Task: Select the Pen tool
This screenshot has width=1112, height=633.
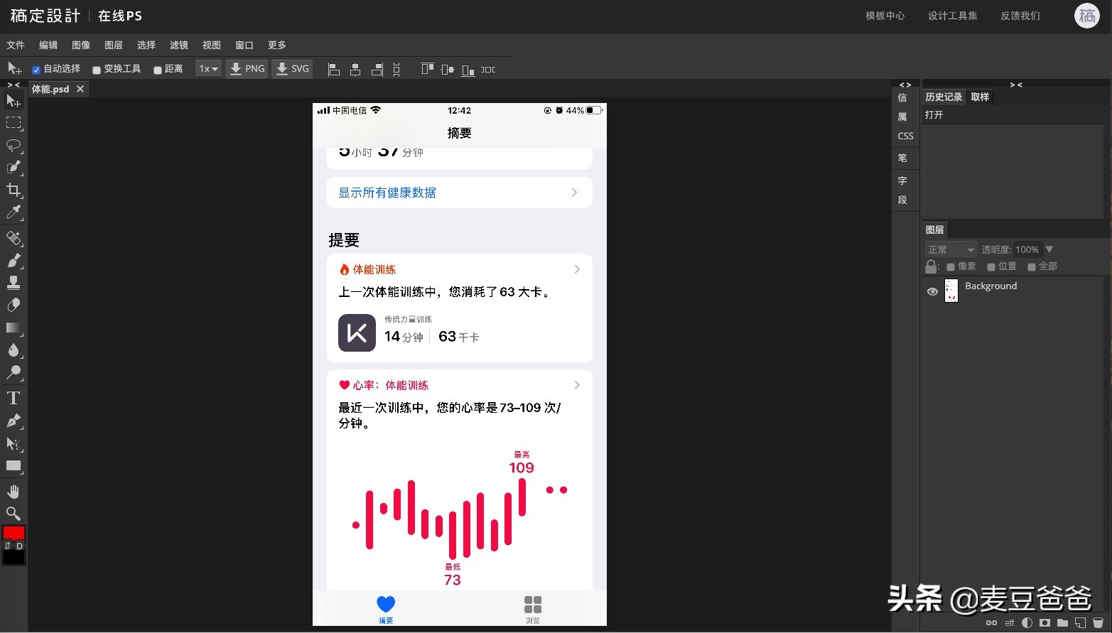Action: pyautogui.click(x=14, y=421)
